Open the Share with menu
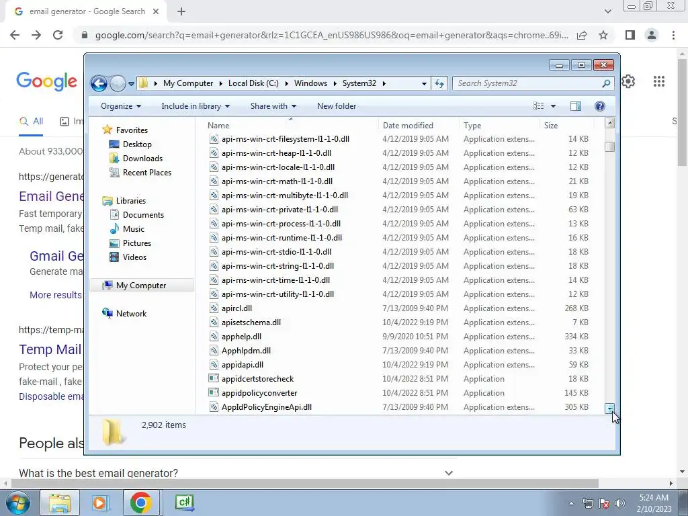 pos(273,106)
